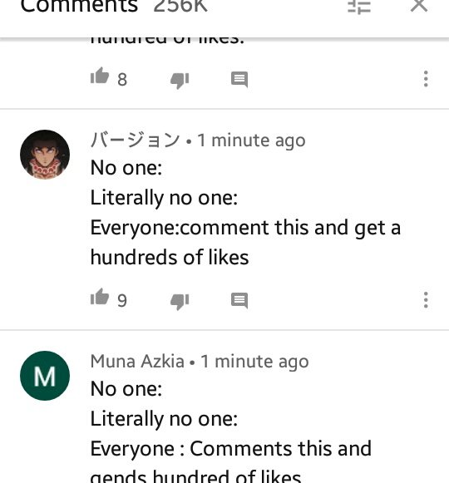Reply to the comment with 8 likes

pyautogui.click(x=239, y=80)
